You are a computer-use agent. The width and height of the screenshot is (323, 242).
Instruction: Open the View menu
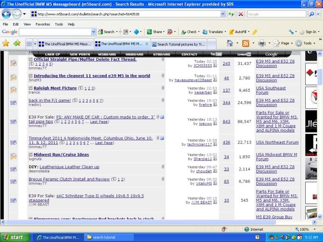(27, 24)
